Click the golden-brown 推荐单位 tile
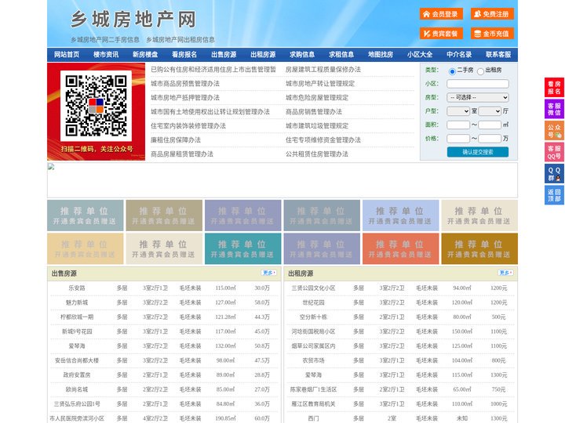The width and height of the screenshot is (565, 423). pos(479,248)
